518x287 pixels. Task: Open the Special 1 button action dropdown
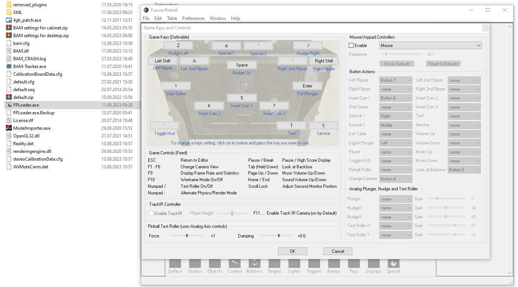[395, 116]
